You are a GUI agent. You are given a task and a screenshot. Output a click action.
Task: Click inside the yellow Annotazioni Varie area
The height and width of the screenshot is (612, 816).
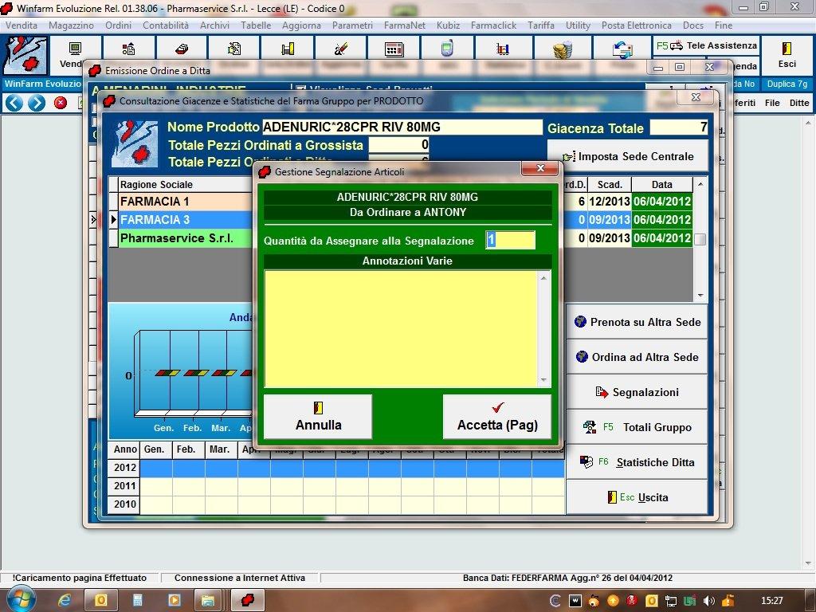click(402, 328)
